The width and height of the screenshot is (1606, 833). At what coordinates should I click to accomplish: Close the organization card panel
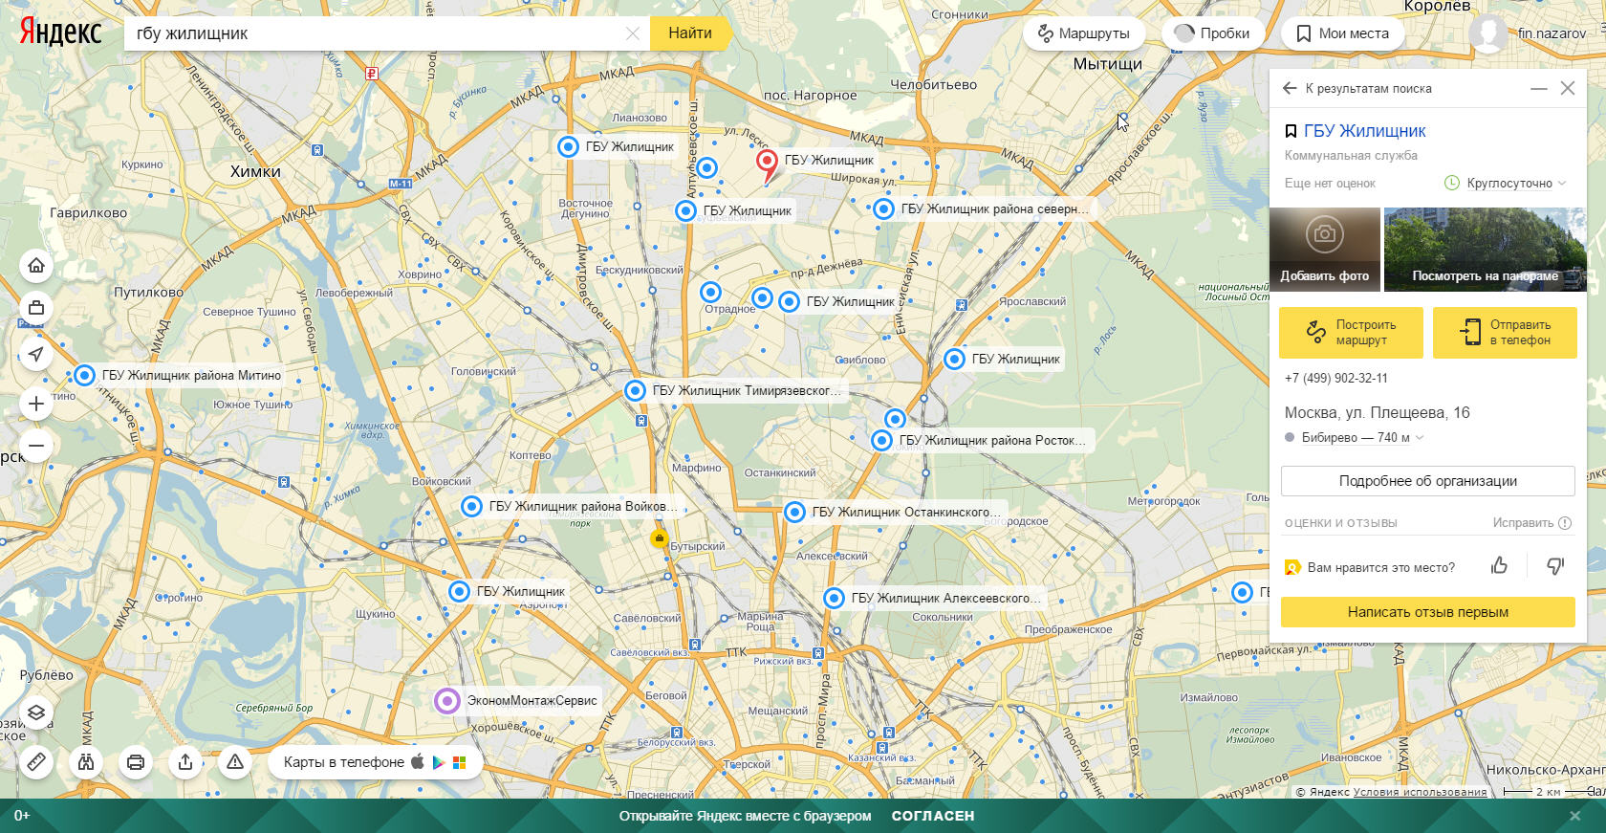[1568, 88]
